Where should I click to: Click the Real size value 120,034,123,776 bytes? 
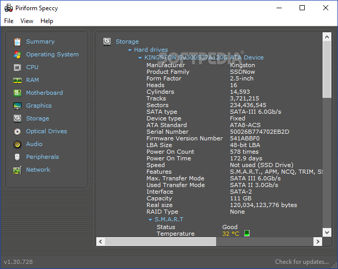263,205
